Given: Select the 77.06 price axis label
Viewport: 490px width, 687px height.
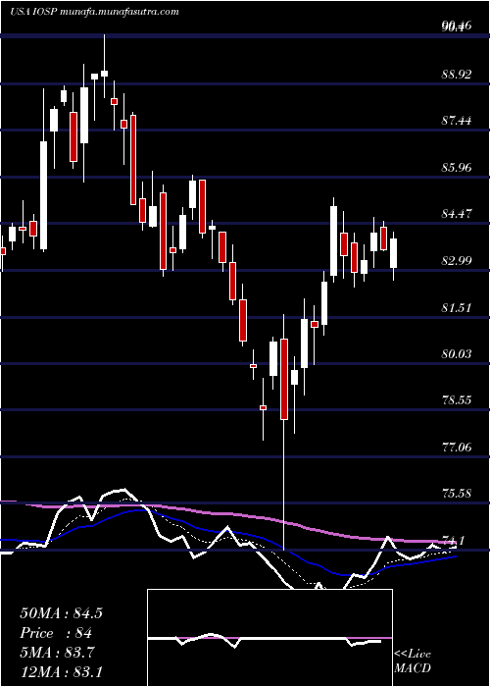Looking at the screenshot, I should click(457, 447).
